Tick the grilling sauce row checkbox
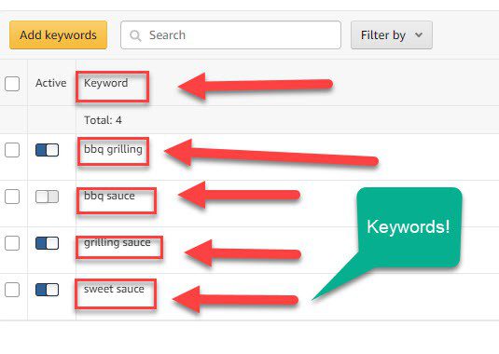 coord(12,243)
